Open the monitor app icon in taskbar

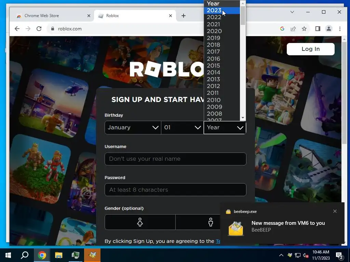(76, 255)
